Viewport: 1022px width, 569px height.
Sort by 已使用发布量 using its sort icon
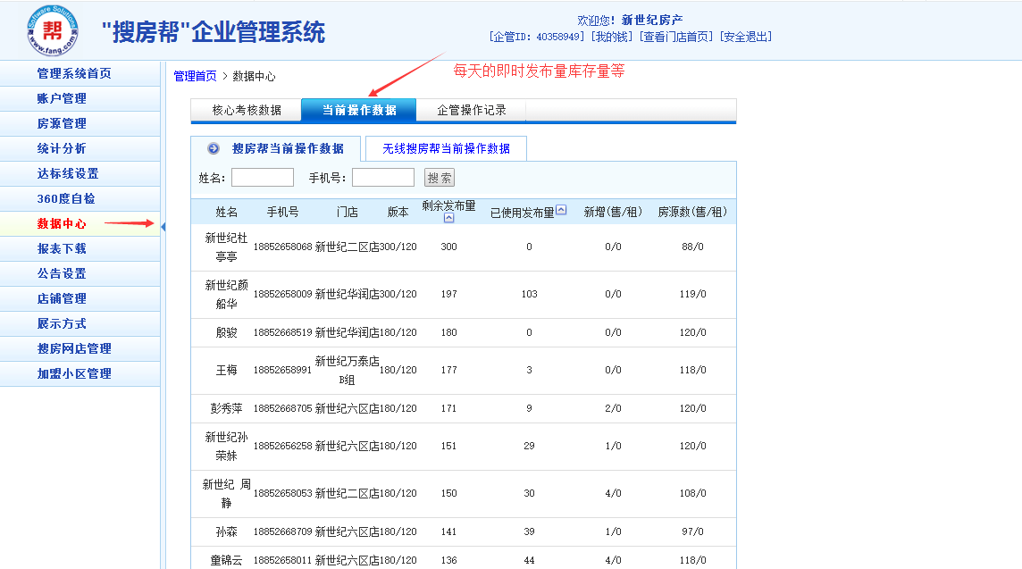(x=561, y=210)
